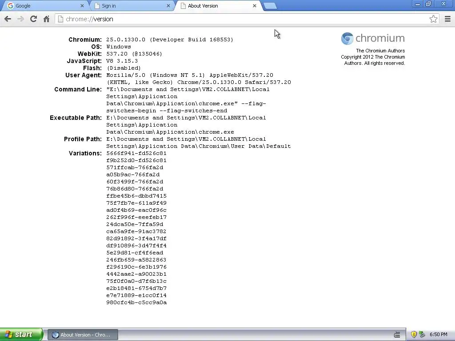Click the Profile Path label
This screenshot has height=341, width=455.
tap(83, 139)
